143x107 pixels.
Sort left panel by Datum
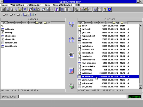(18, 23)
